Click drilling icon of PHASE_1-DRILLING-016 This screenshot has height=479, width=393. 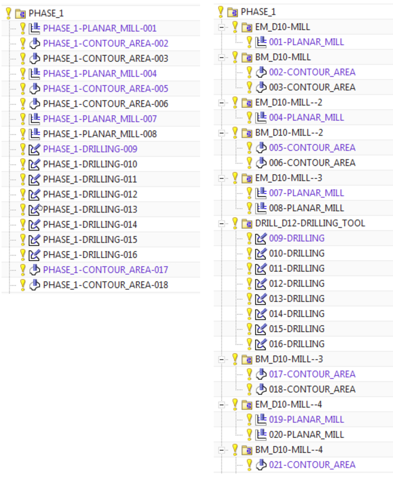(x=34, y=255)
